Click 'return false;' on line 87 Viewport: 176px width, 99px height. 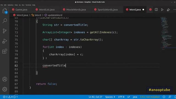[x=46, y=84]
